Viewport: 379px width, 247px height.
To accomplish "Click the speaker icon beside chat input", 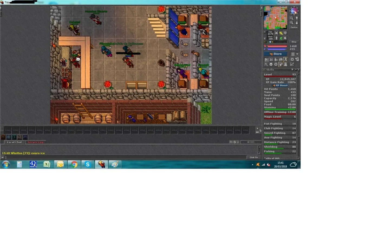I will [3, 157].
